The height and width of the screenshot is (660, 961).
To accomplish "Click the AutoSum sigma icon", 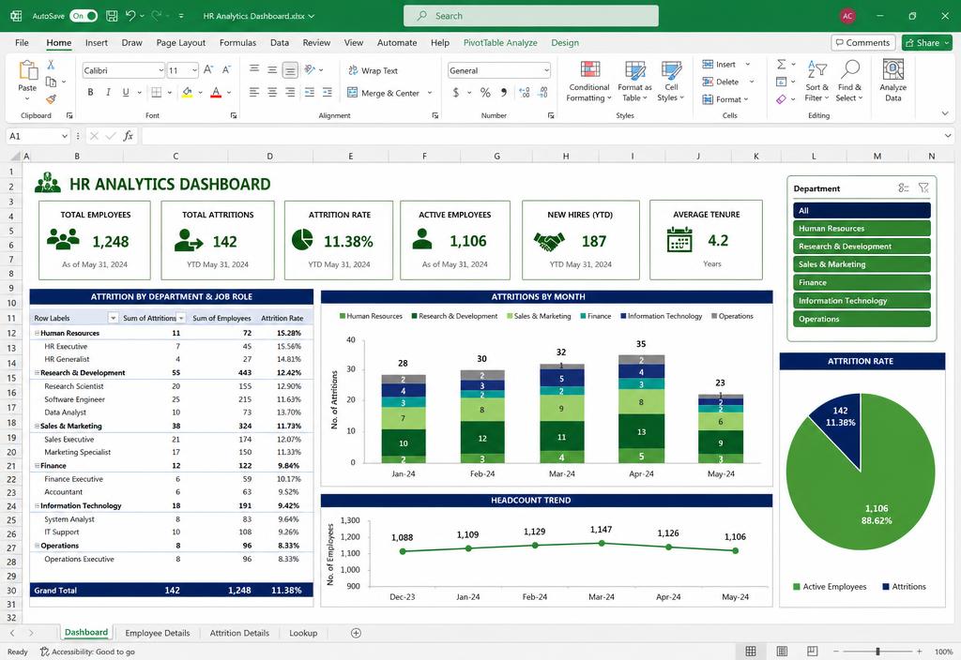I will 782,65.
